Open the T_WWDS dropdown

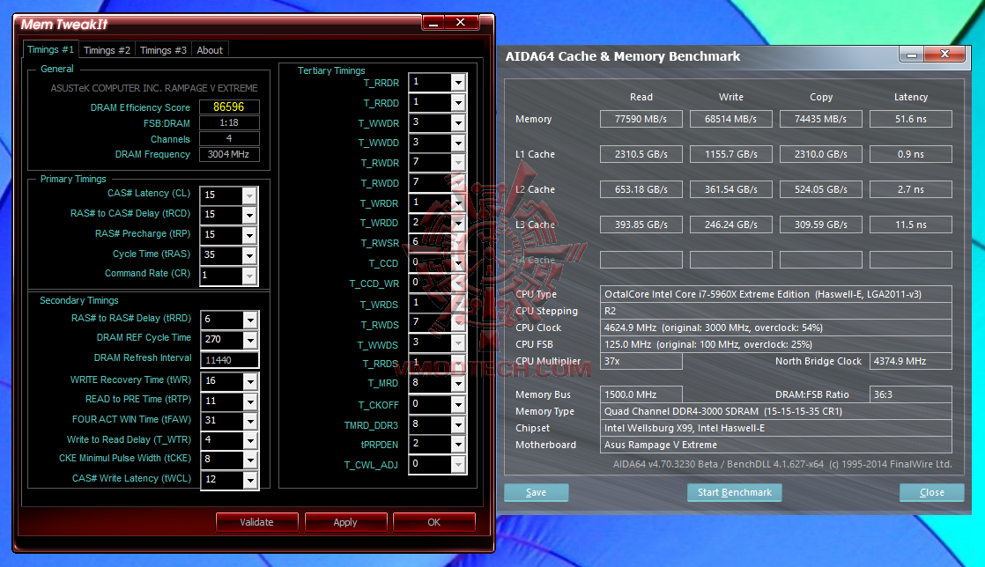458,343
